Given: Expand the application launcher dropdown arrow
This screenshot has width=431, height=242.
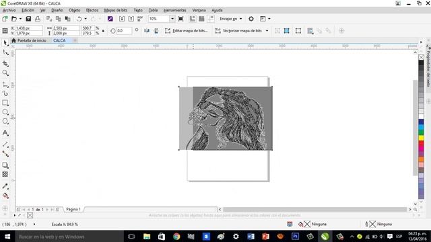Looking at the screenshot, I should pyautogui.click(x=269, y=19).
